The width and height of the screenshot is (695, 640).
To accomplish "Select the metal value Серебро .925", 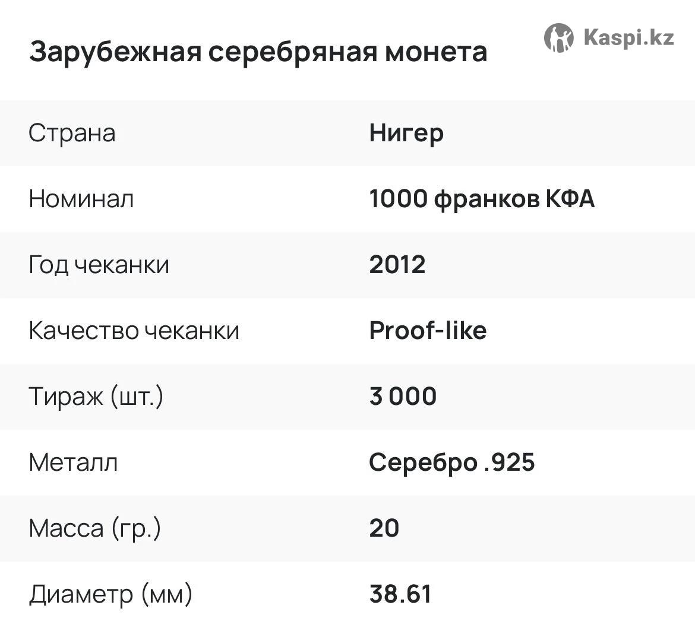I will pos(451,462).
